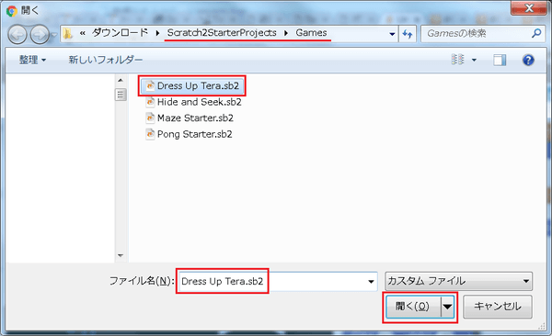This screenshot has height=336, width=552.
Task: Expand the hidden path chevrons in address bar
Action: coord(83,33)
